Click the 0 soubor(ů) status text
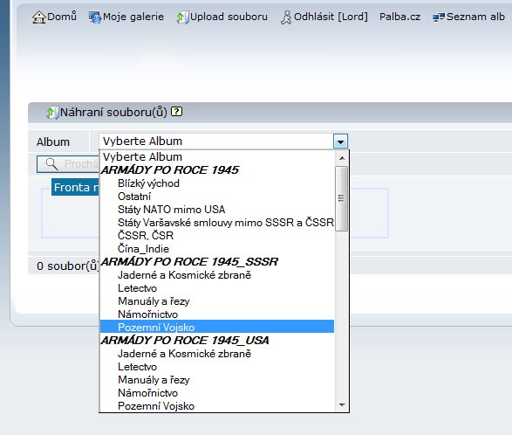Image resolution: width=512 pixels, height=435 pixels. click(67, 266)
